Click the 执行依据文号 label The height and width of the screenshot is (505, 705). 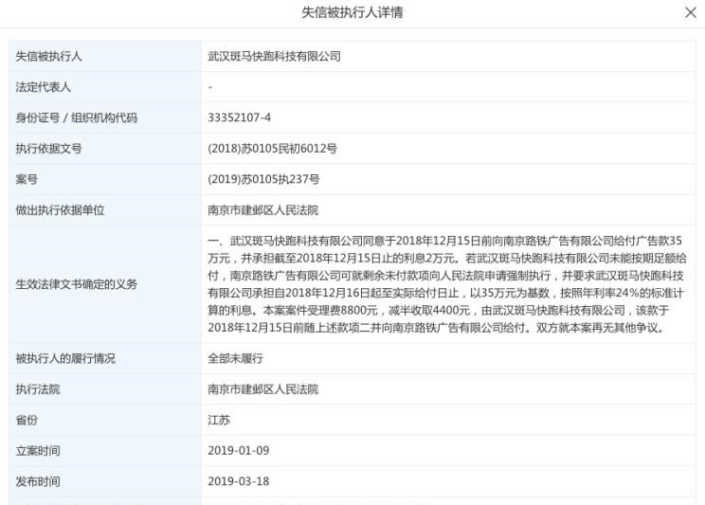click(x=48, y=149)
